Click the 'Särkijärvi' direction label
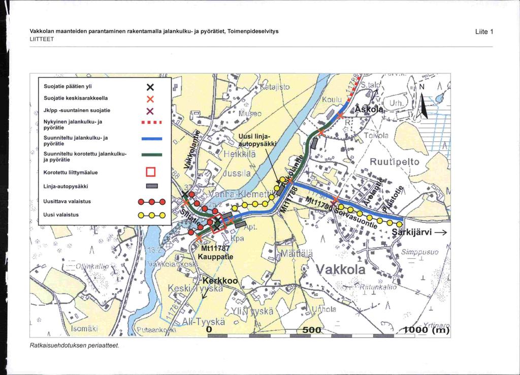Screen dimensions: 520x375 pyautogui.click(x=412, y=232)
